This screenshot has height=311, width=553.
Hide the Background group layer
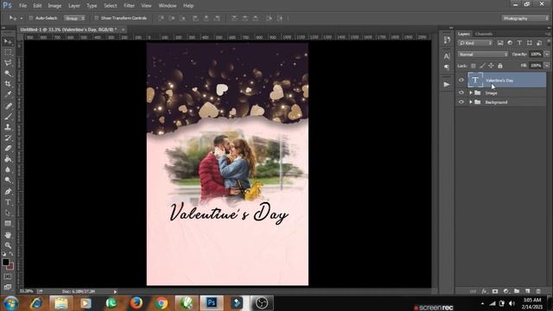[x=461, y=102]
